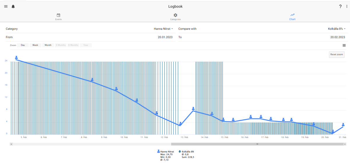The height and width of the screenshot is (167, 350).
Task: Switch to the Categories tab
Action: 175,17
